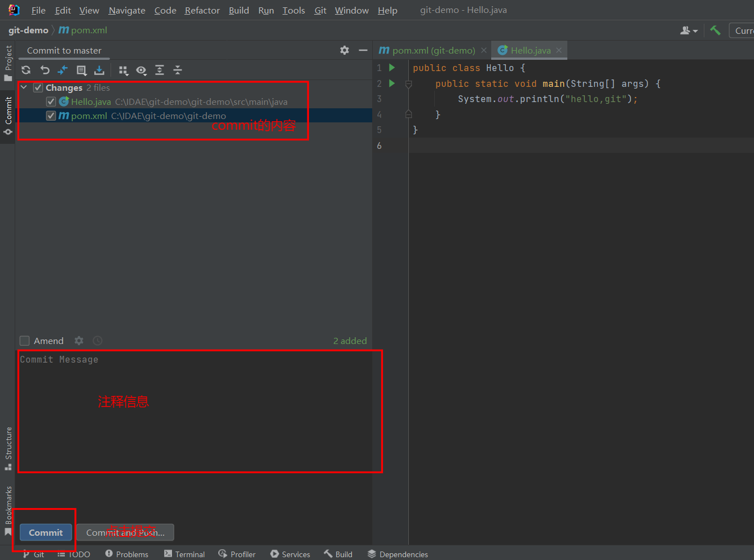This screenshot has height=560, width=754.
Task: Open the Group By icon
Action: [124, 70]
